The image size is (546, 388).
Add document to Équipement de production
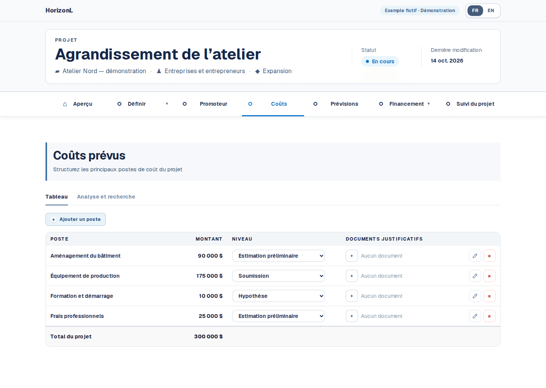coord(352,276)
